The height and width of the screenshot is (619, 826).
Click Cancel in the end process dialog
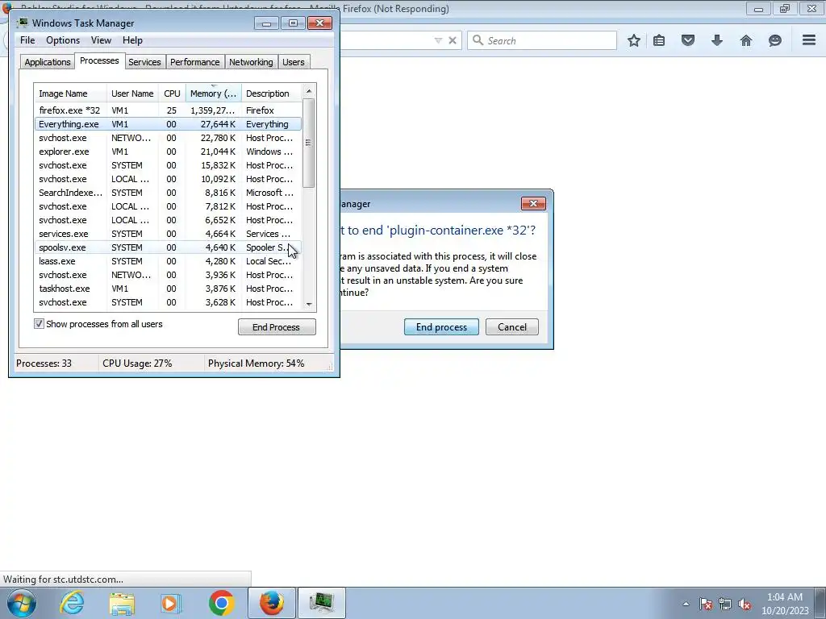click(512, 327)
